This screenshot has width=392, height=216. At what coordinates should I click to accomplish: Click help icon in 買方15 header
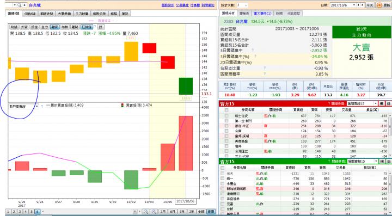tap(329, 103)
